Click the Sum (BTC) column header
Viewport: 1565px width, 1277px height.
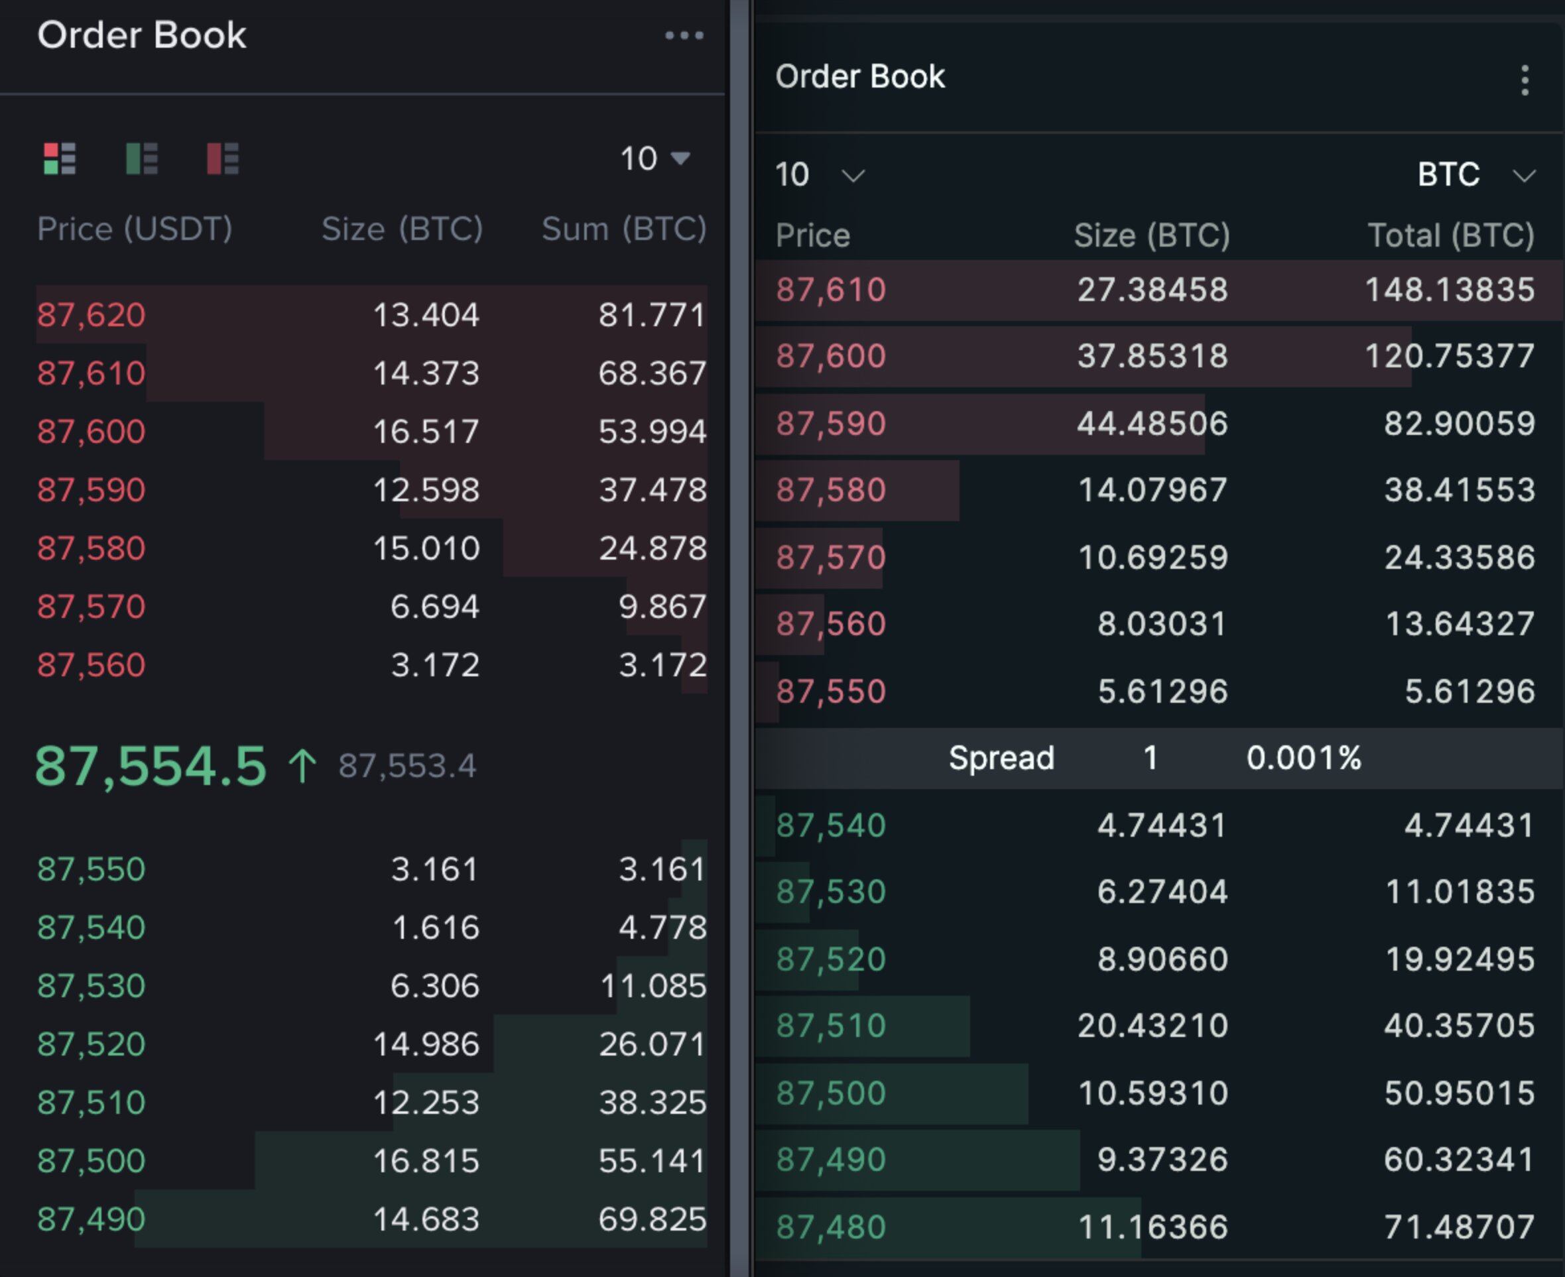[624, 229]
